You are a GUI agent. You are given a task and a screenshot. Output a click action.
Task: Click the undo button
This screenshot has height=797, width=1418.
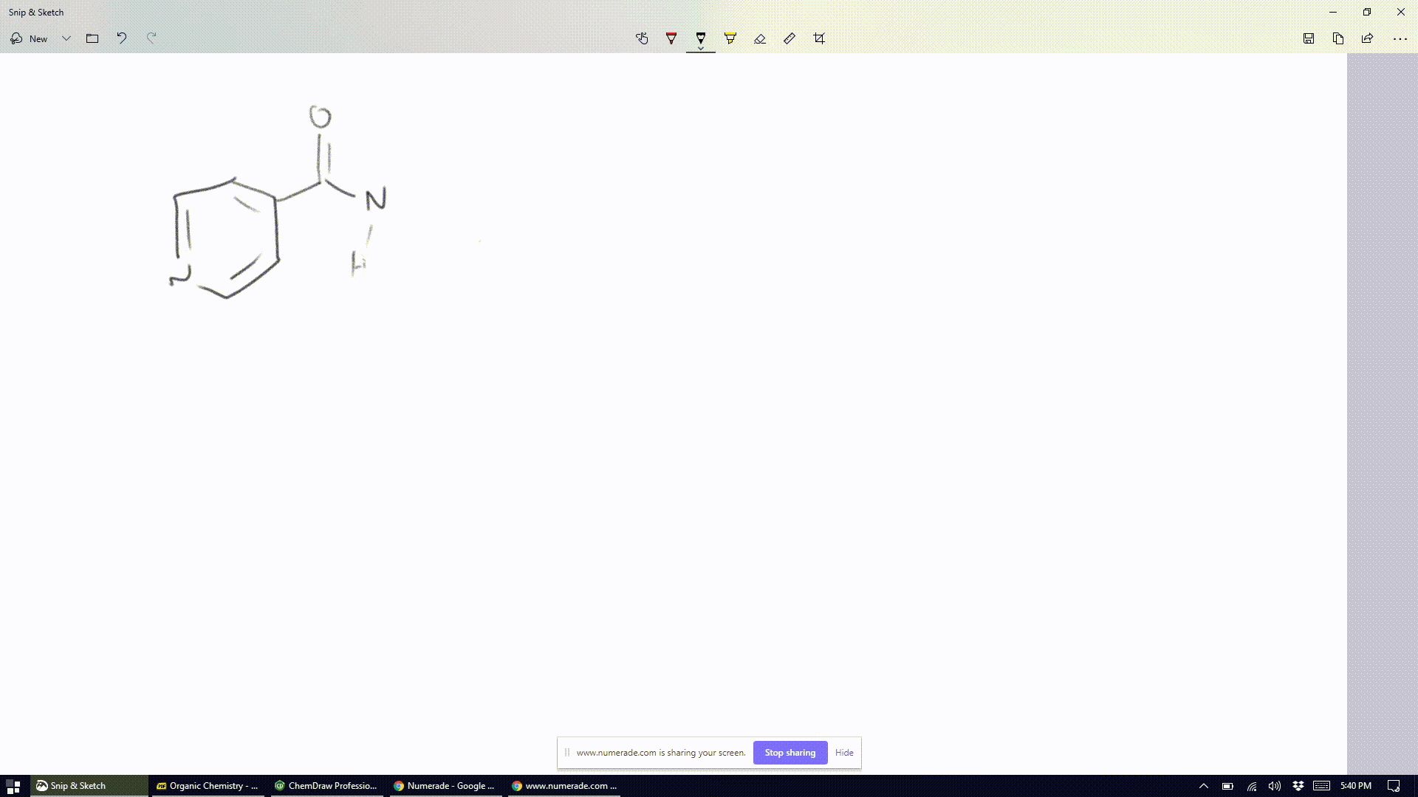pos(122,38)
